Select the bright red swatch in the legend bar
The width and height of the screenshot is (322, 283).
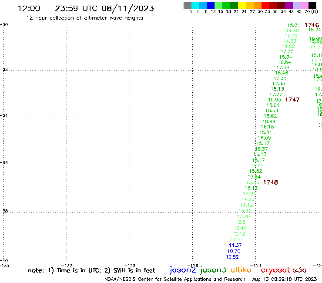(x=265, y=5)
